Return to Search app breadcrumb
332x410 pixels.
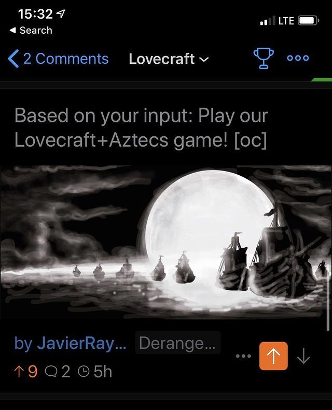[31, 31]
